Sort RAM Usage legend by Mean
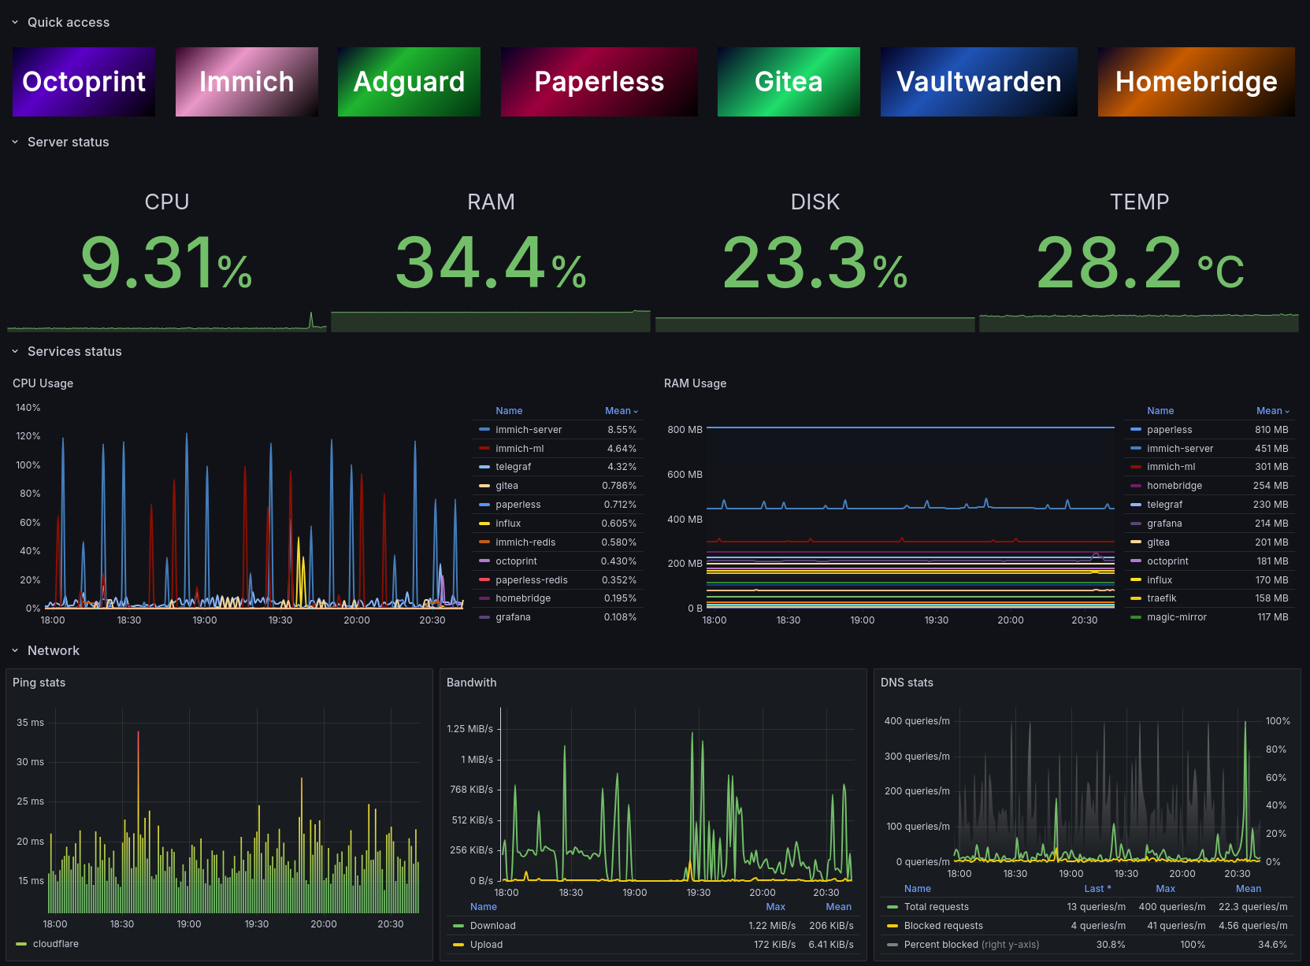Viewport: 1310px width, 966px height. [1272, 411]
